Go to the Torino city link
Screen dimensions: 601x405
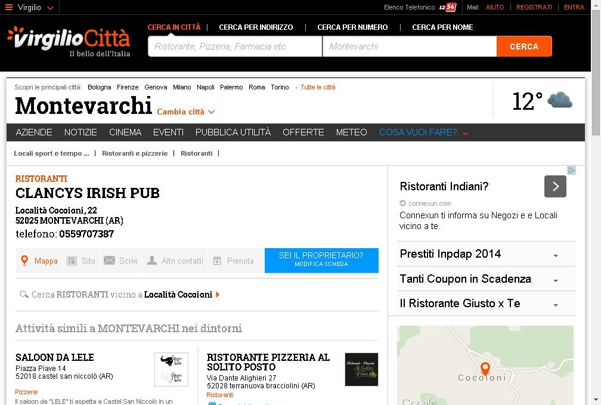pyautogui.click(x=280, y=87)
